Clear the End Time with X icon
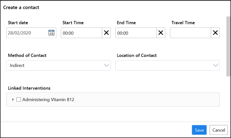The width and height of the screenshot is (231, 138). [161, 33]
